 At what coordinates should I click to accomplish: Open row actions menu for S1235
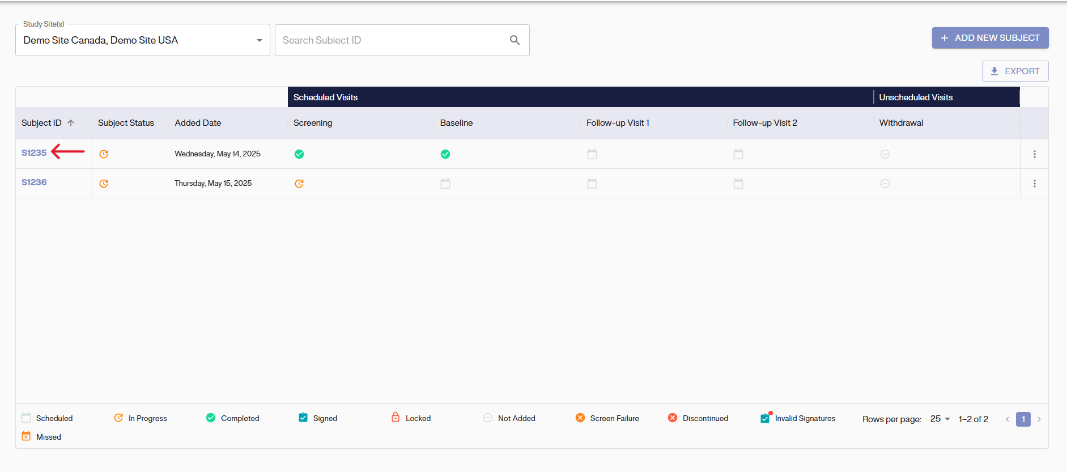point(1034,154)
